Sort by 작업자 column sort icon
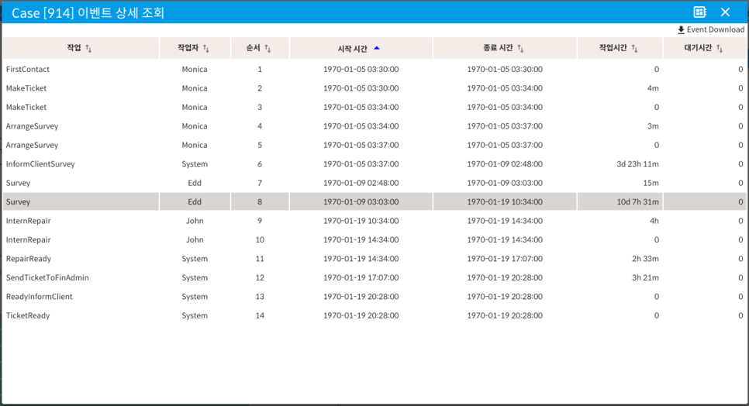 click(x=206, y=49)
